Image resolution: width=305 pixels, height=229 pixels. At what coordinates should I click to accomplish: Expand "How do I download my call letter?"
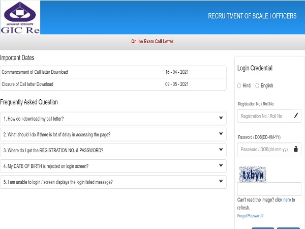coord(113,119)
